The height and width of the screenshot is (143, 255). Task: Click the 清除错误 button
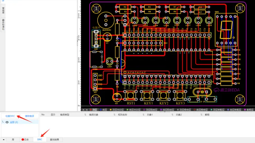(29, 116)
